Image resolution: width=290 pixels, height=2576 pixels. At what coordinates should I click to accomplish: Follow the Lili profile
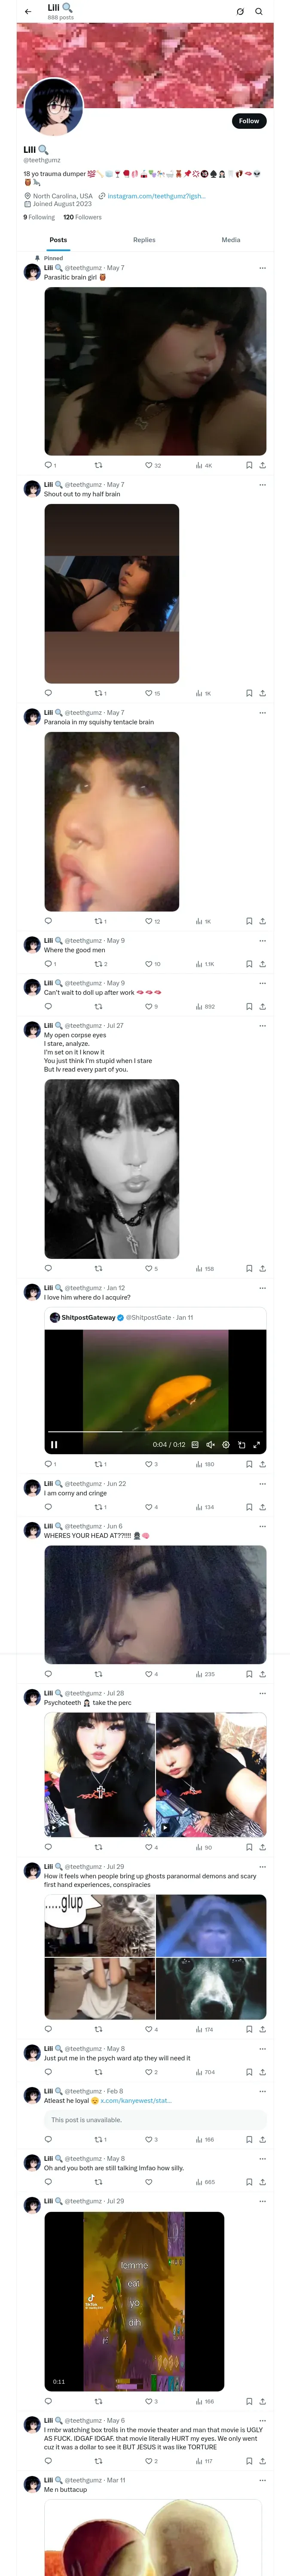(x=248, y=121)
